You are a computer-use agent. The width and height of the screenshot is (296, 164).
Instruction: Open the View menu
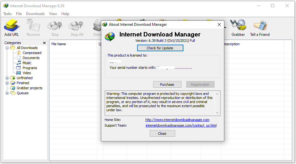click(x=53, y=14)
